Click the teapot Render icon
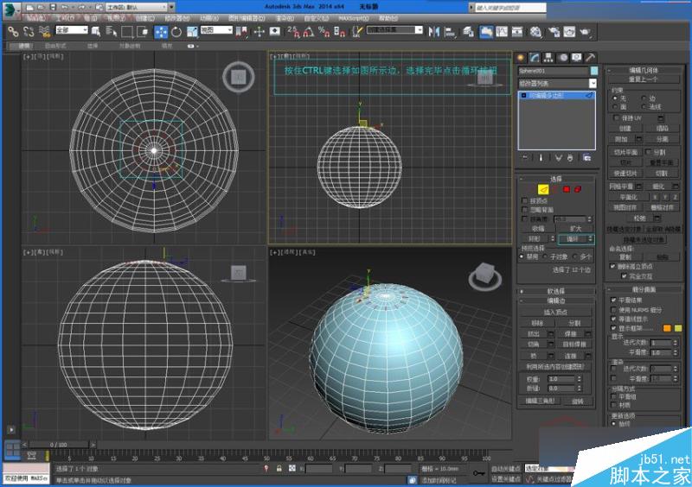This screenshot has width=692, height=487. (586, 31)
